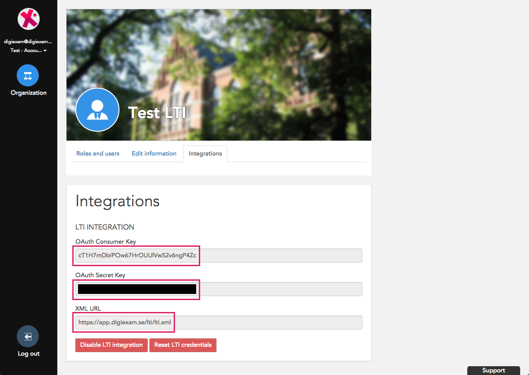
Task: Click the OAuth Consumer Key label
Action: (106, 241)
